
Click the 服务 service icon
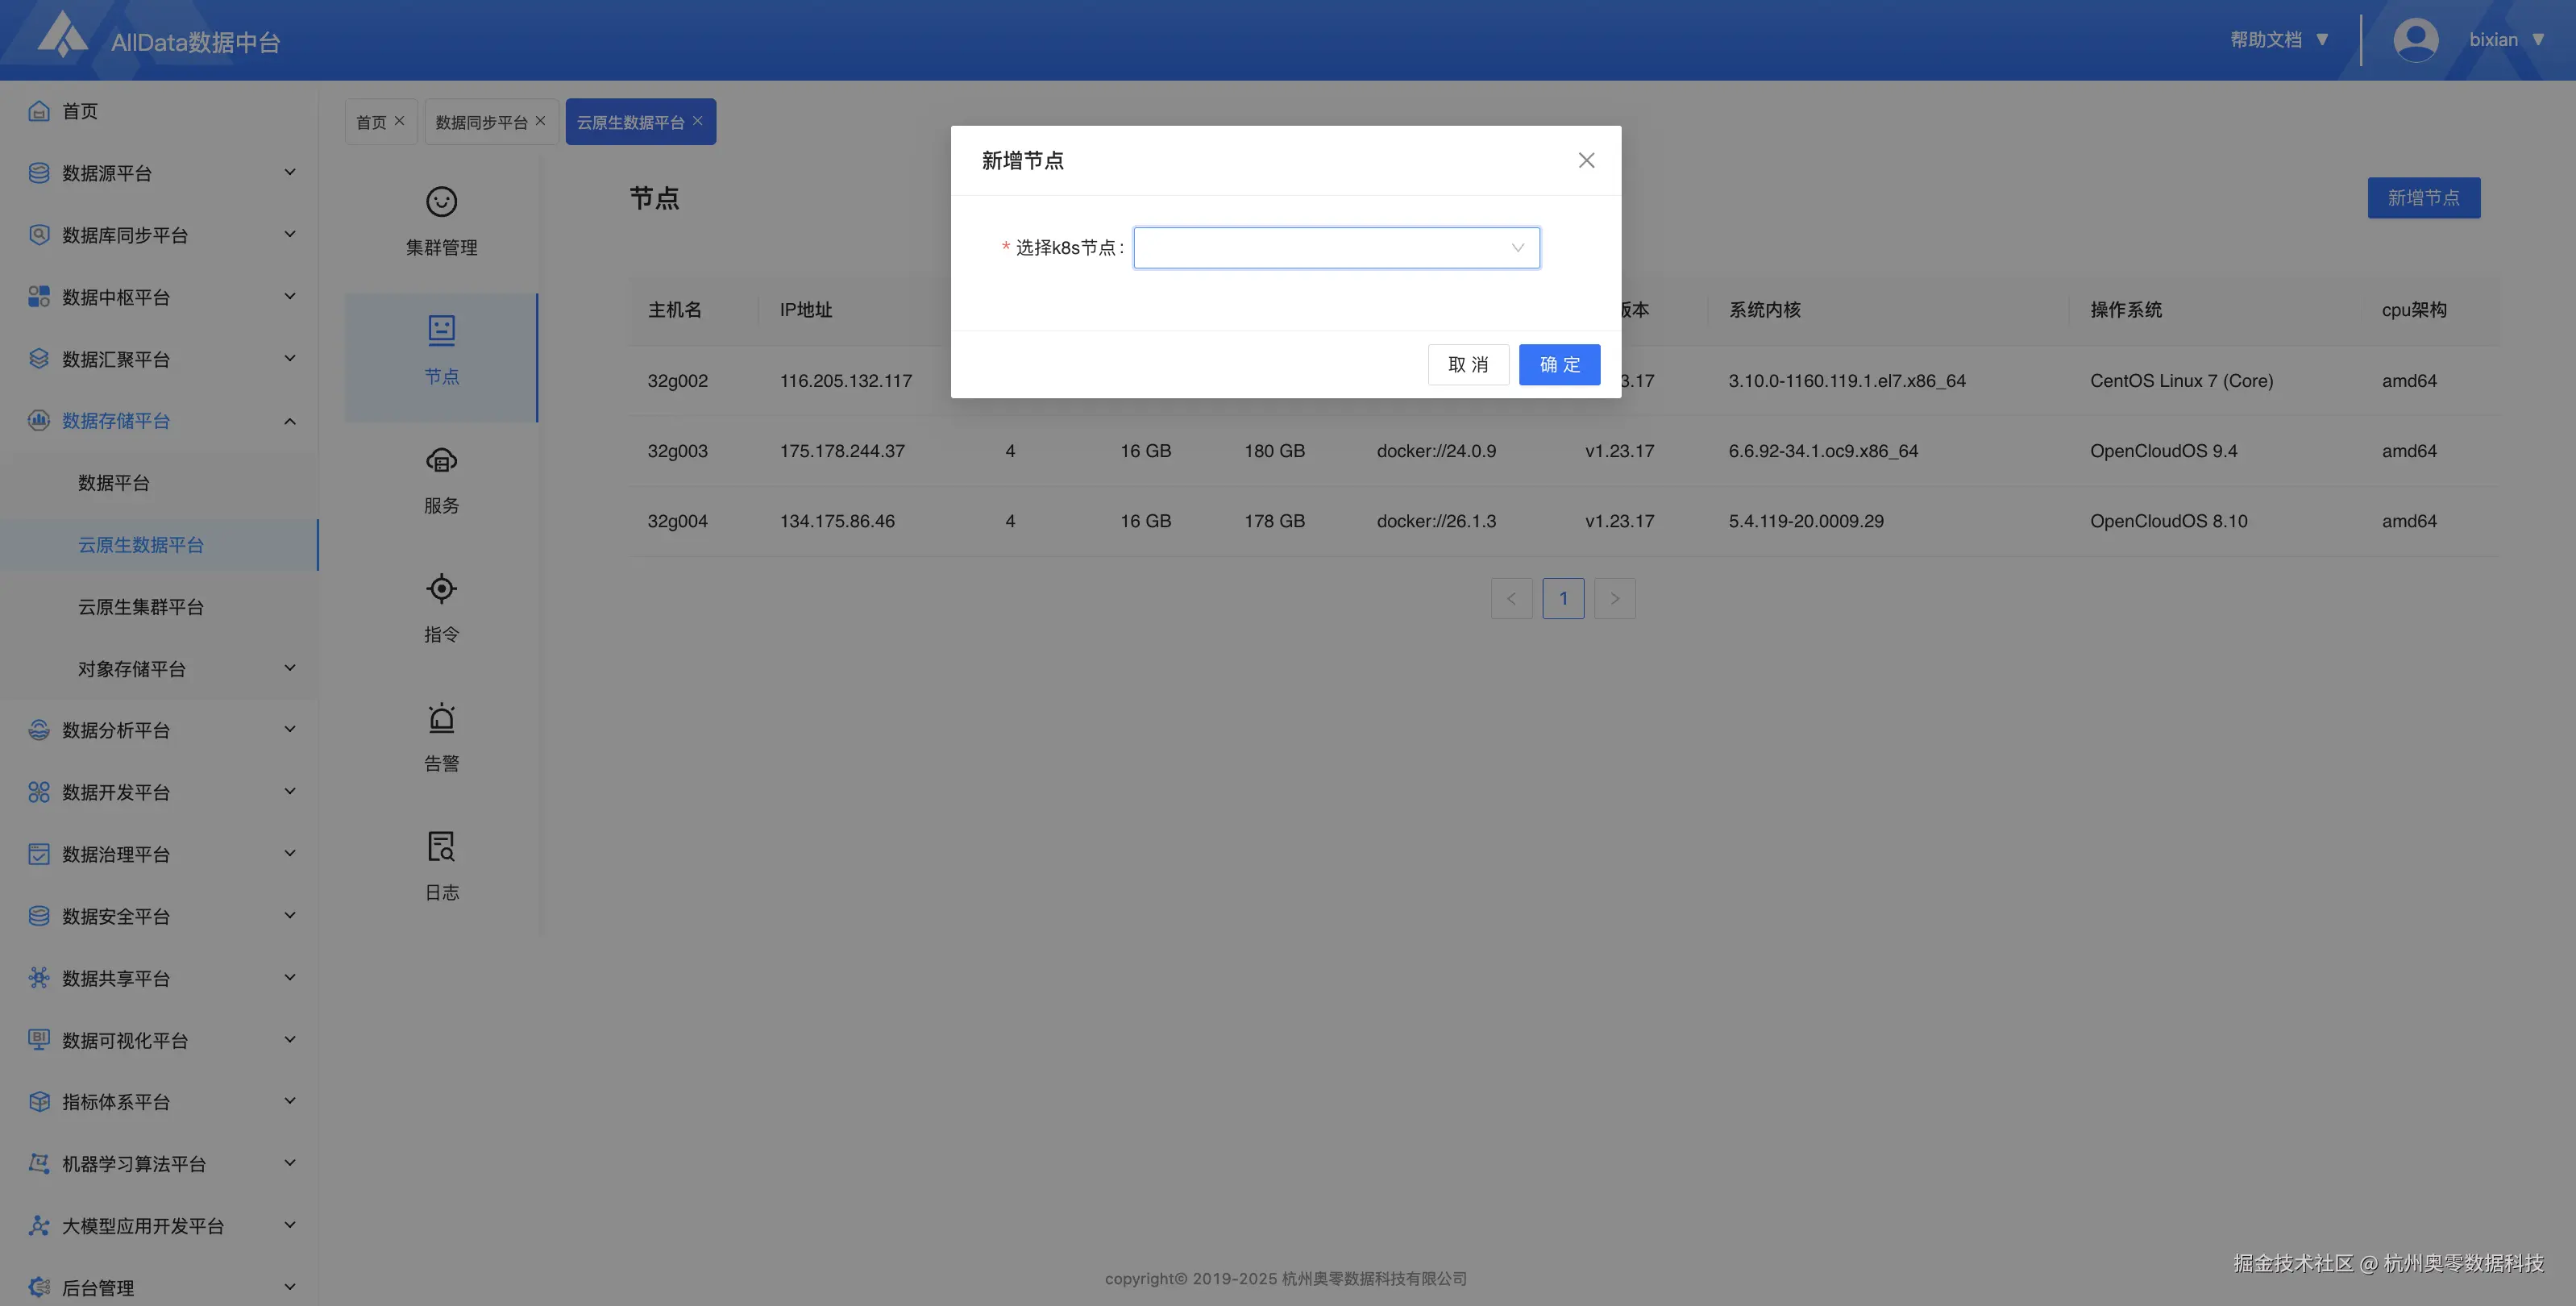point(441,461)
